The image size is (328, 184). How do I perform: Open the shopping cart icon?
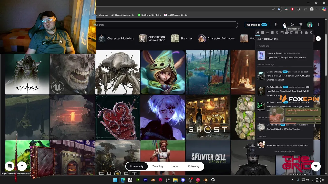tap(301, 25)
